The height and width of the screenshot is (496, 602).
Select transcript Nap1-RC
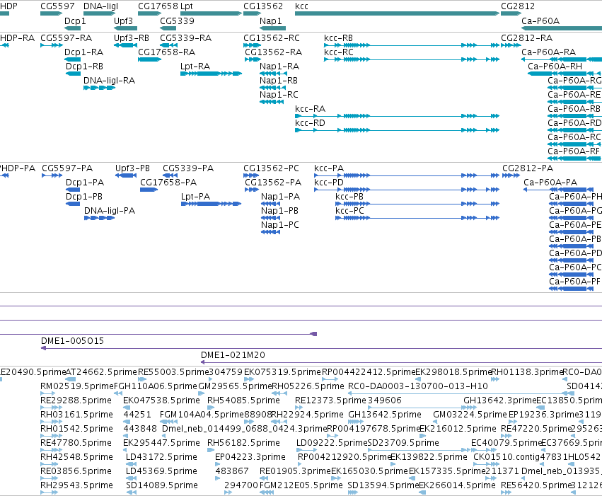pos(279,95)
